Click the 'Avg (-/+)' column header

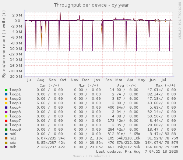[x=127, y=86]
